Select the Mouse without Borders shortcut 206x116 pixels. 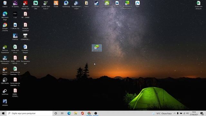(5, 71)
